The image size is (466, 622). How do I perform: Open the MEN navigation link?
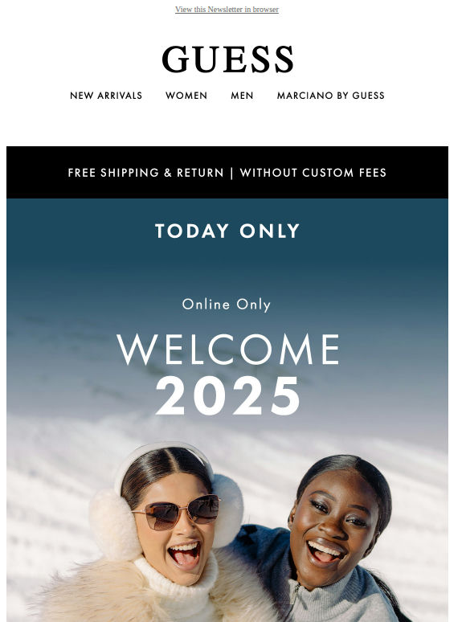coord(242,96)
